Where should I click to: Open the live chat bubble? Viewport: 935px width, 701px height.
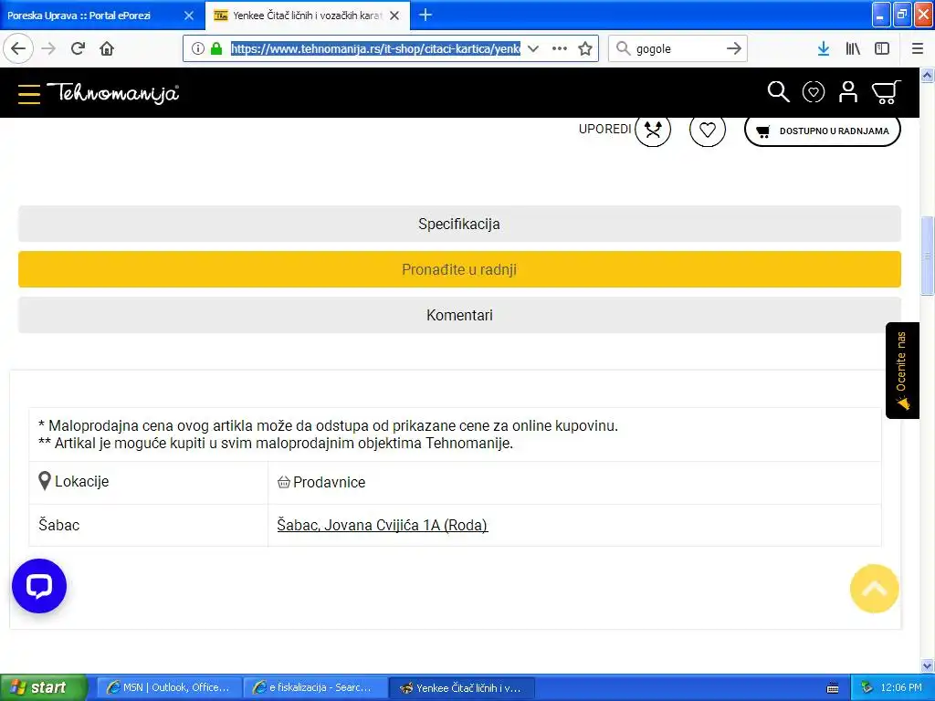[39, 586]
